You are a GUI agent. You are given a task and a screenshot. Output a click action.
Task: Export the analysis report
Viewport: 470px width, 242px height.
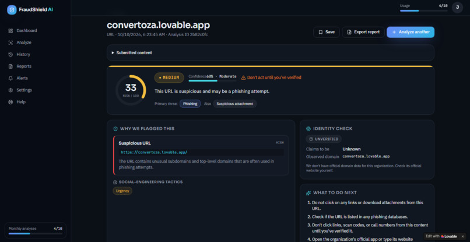click(x=363, y=32)
